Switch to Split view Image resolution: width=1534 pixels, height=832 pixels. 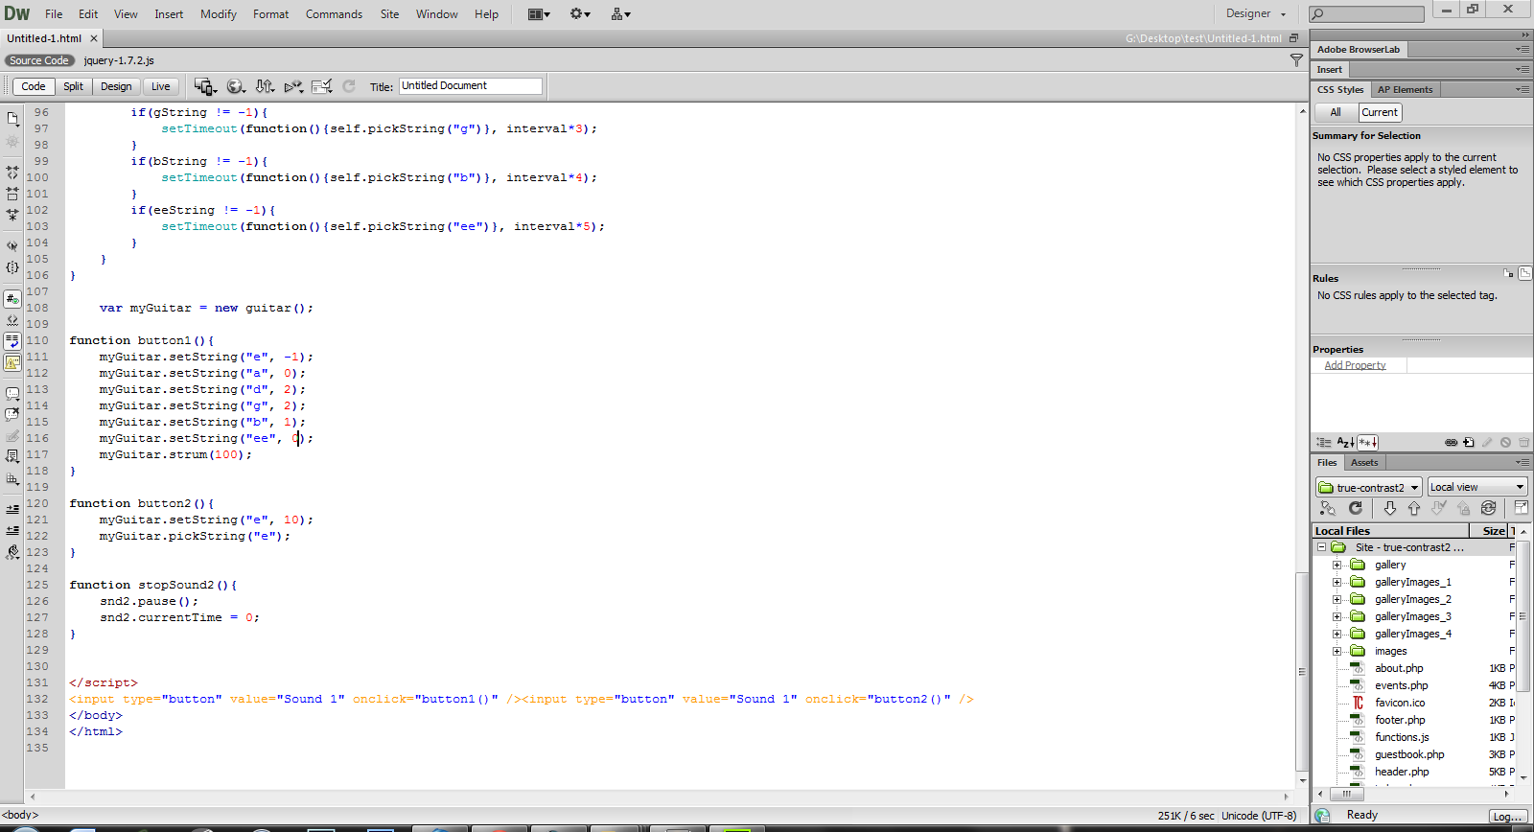click(x=73, y=86)
